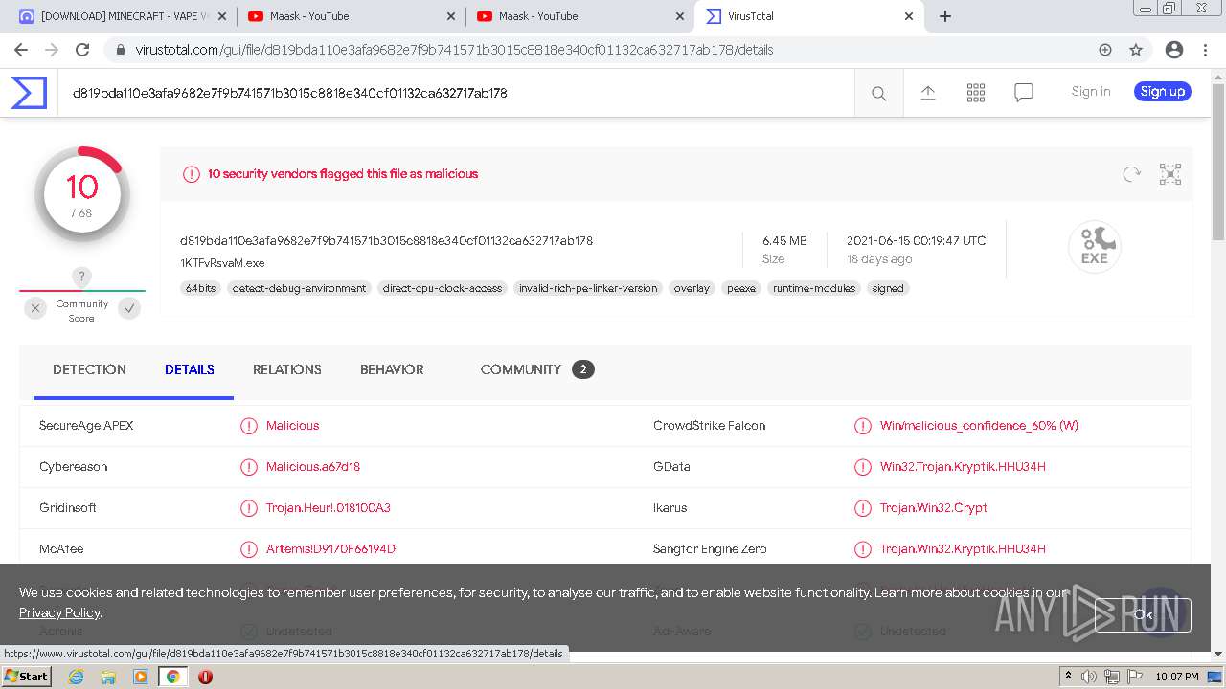Click the 64bits tag
Screen dimensions: 1226x689
tap(201, 288)
